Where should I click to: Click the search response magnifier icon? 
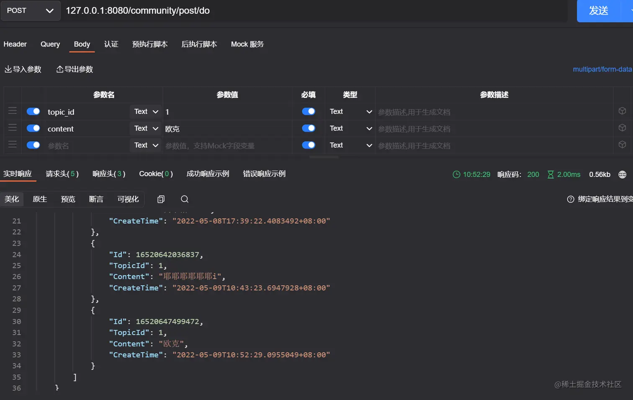coord(185,199)
